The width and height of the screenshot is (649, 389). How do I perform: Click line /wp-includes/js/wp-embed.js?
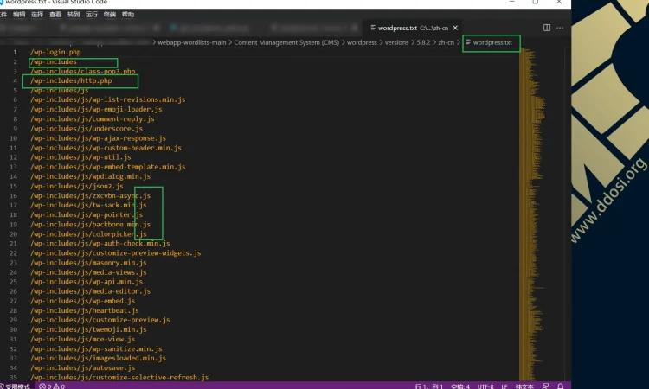tap(82, 301)
